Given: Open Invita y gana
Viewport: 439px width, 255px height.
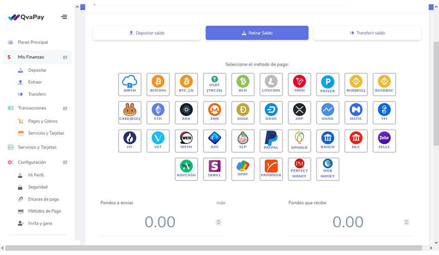Looking at the screenshot, I should 40,223.
